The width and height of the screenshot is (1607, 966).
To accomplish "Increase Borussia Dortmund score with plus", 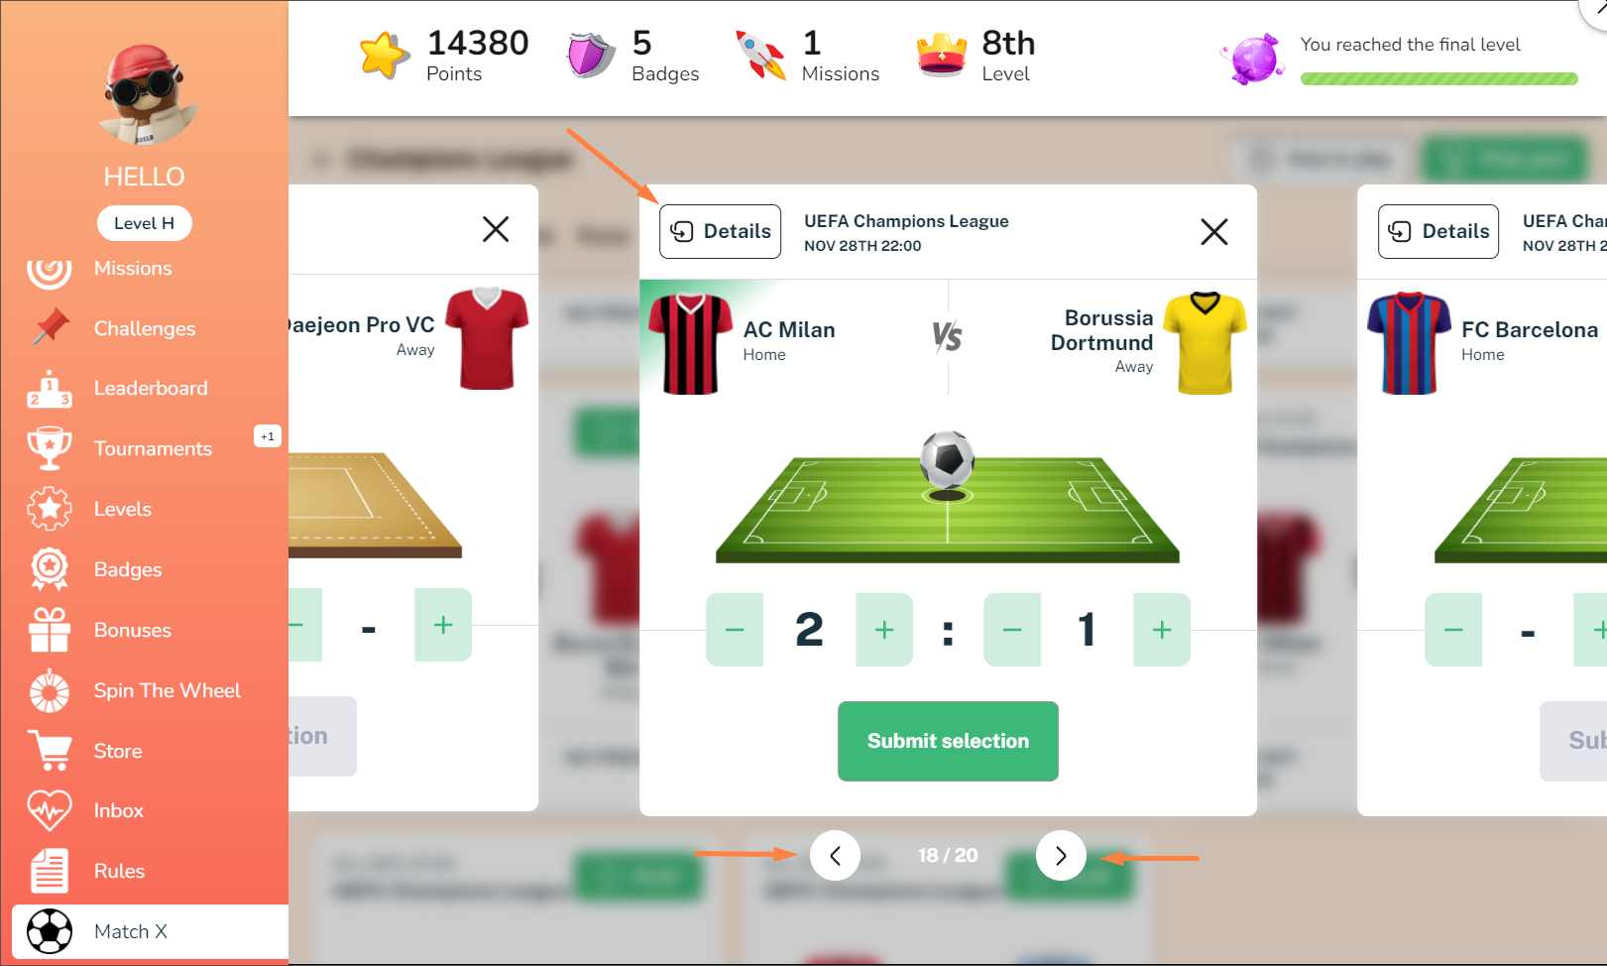I will (1162, 630).
